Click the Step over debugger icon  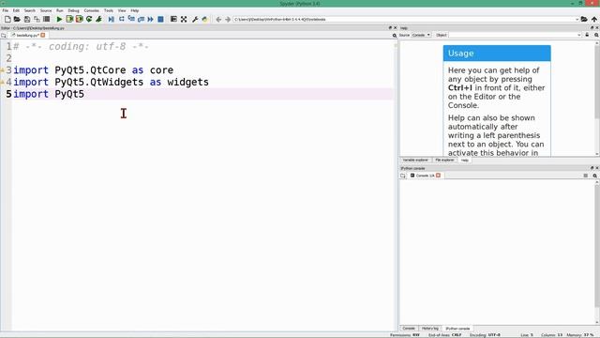pyautogui.click(x=121, y=19)
